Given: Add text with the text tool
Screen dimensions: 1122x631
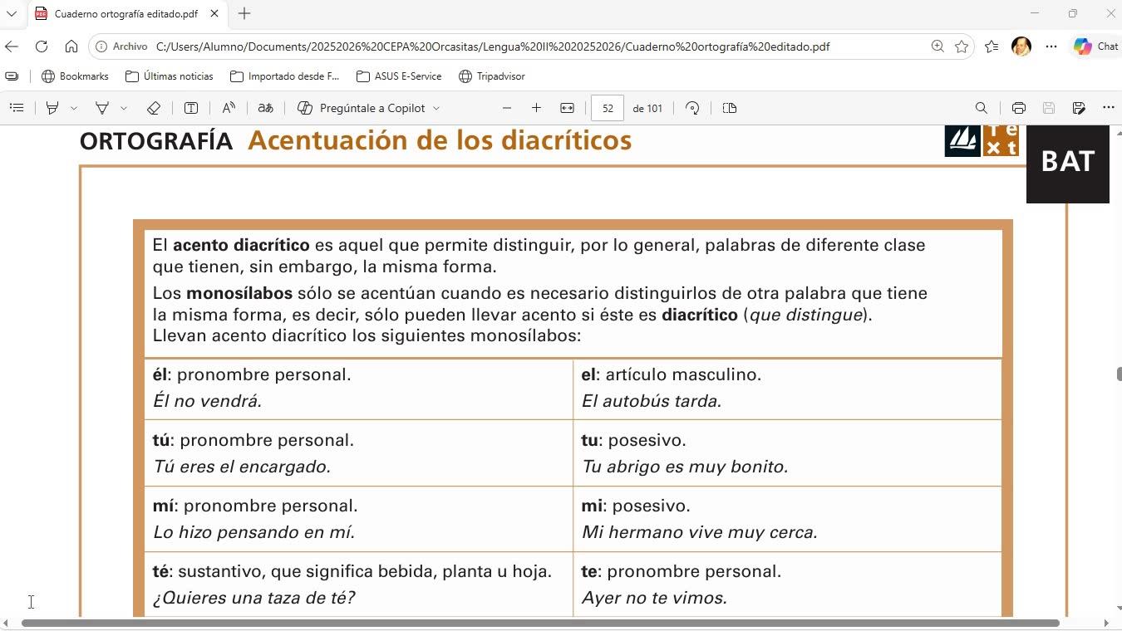Looking at the screenshot, I should tap(190, 108).
